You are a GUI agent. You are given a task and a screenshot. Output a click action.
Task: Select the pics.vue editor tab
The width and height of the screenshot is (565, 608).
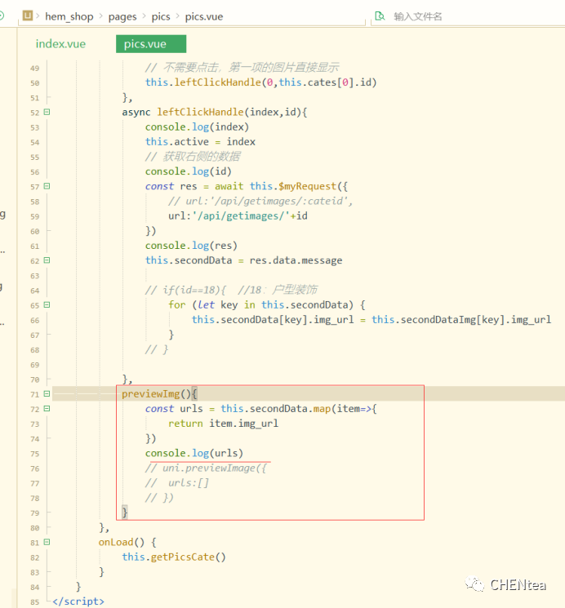145,44
